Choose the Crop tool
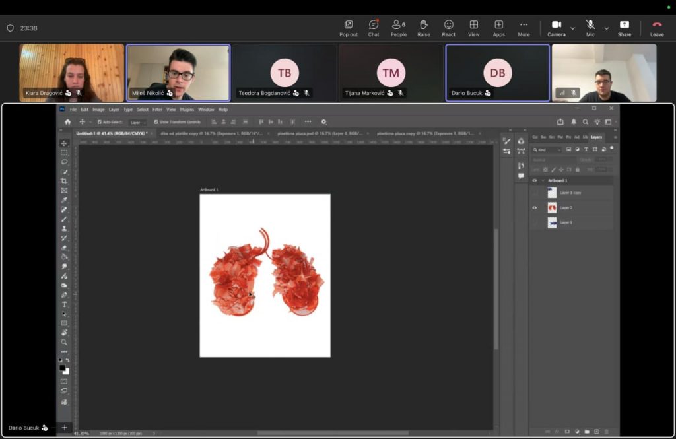 click(64, 181)
